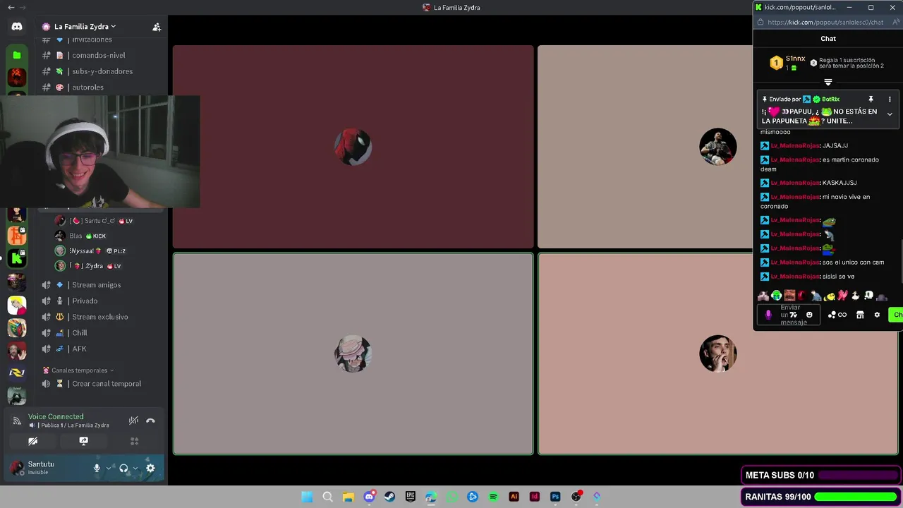This screenshot has width=903, height=508.
Task: Open Santutu user profile avatar
Action: [x=17, y=468]
